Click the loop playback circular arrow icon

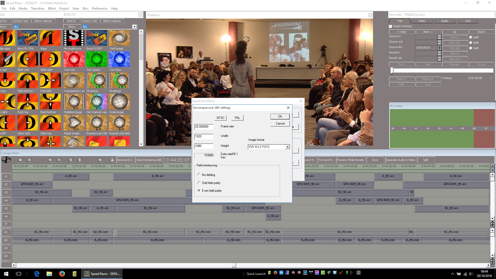click(112, 160)
